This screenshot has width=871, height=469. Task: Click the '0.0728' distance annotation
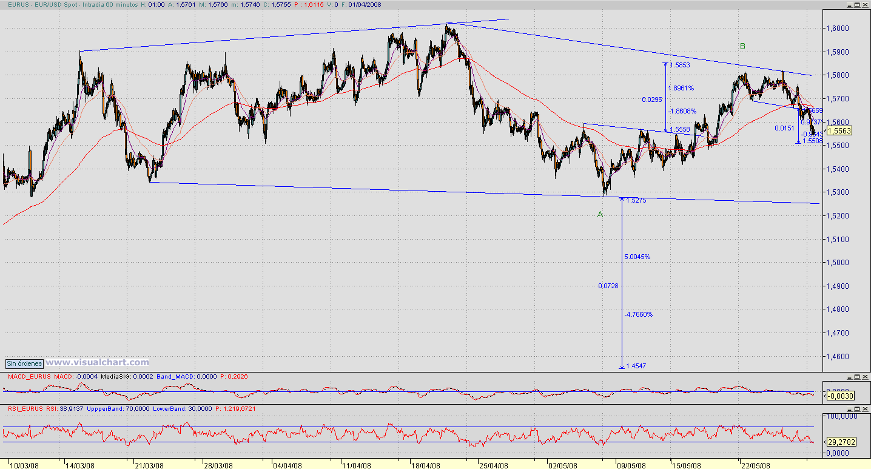[x=608, y=286]
